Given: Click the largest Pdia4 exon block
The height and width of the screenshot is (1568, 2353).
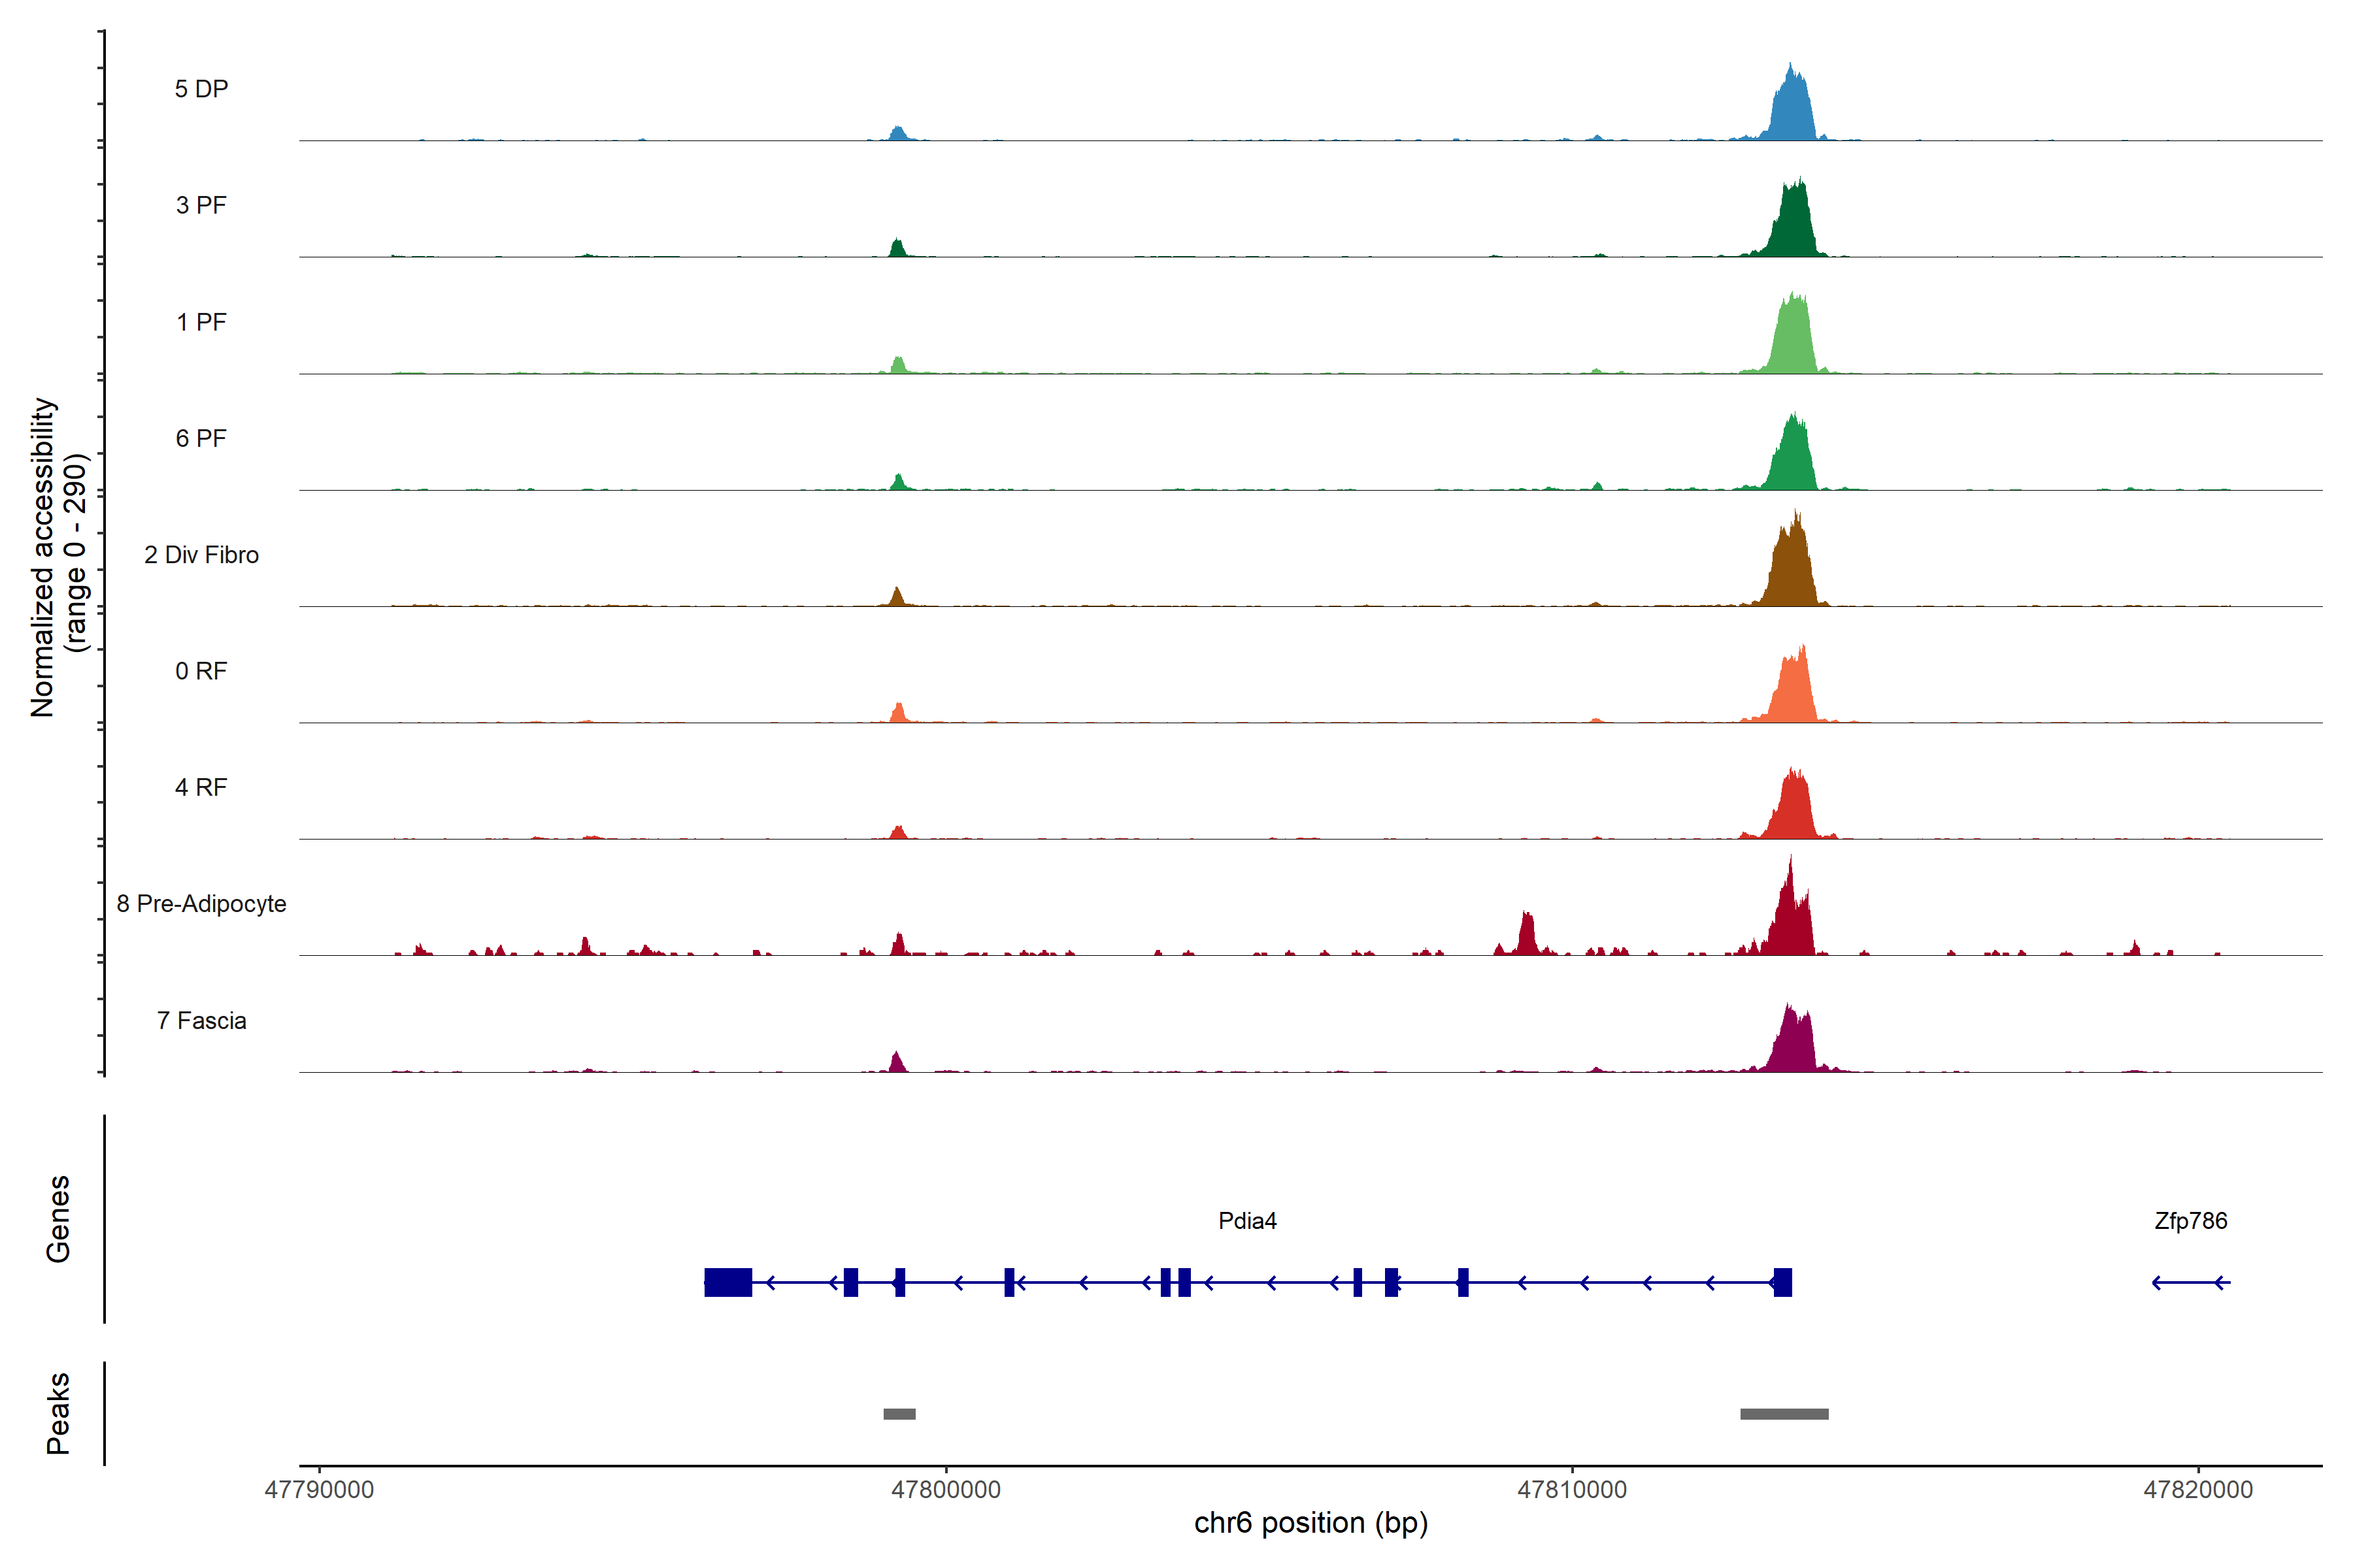Looking at the screenshot, I should (727, 1281).
